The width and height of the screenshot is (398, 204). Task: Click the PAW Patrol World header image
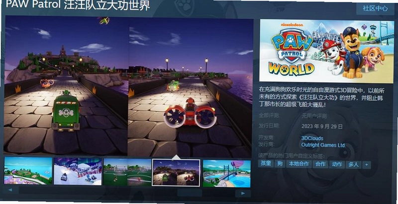326,51
